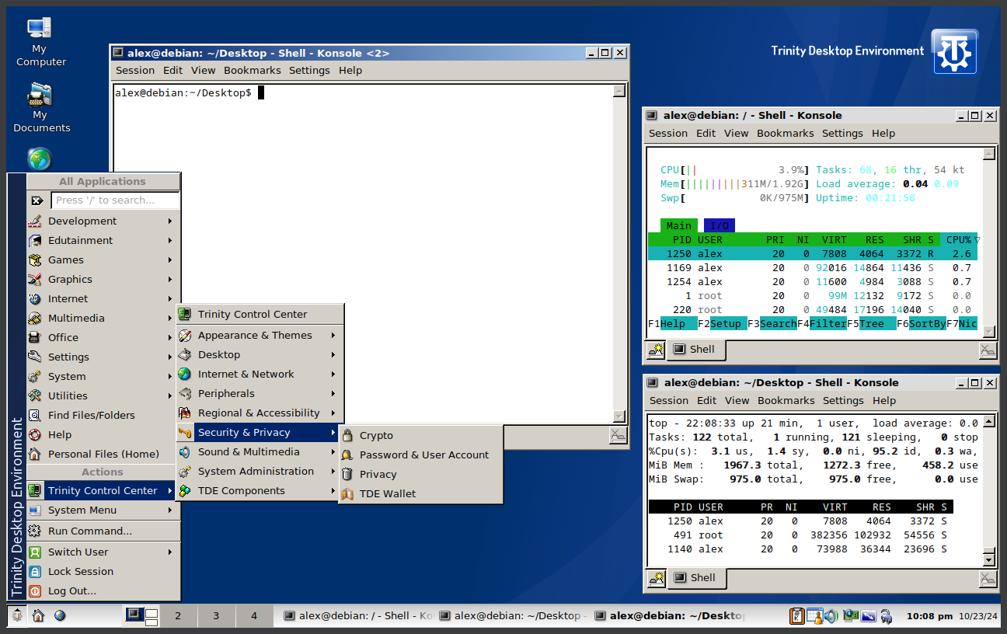Expand the Development applications submenu

tap(82, 221)
